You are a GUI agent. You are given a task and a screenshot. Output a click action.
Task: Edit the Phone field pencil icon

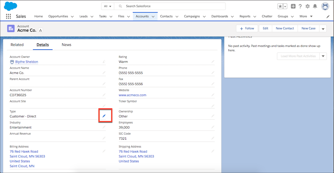tap(213, 72)
